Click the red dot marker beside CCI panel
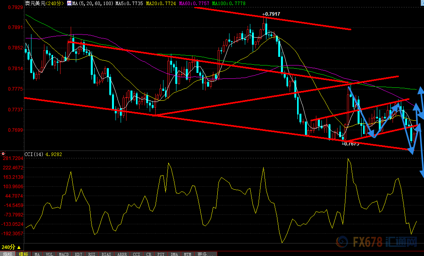Image resolution: width=424 pixels, height=256 pixels. pyautogui.click(x=3, y=154)
